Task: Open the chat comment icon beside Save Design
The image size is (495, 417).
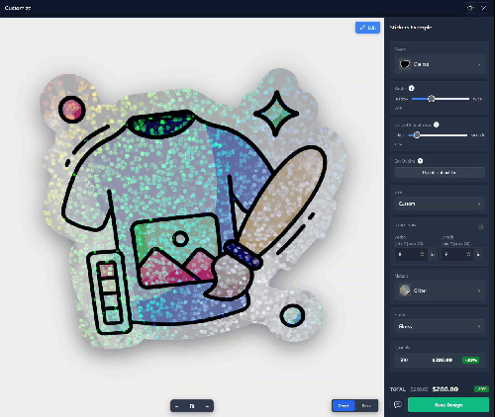Action: 398,404
